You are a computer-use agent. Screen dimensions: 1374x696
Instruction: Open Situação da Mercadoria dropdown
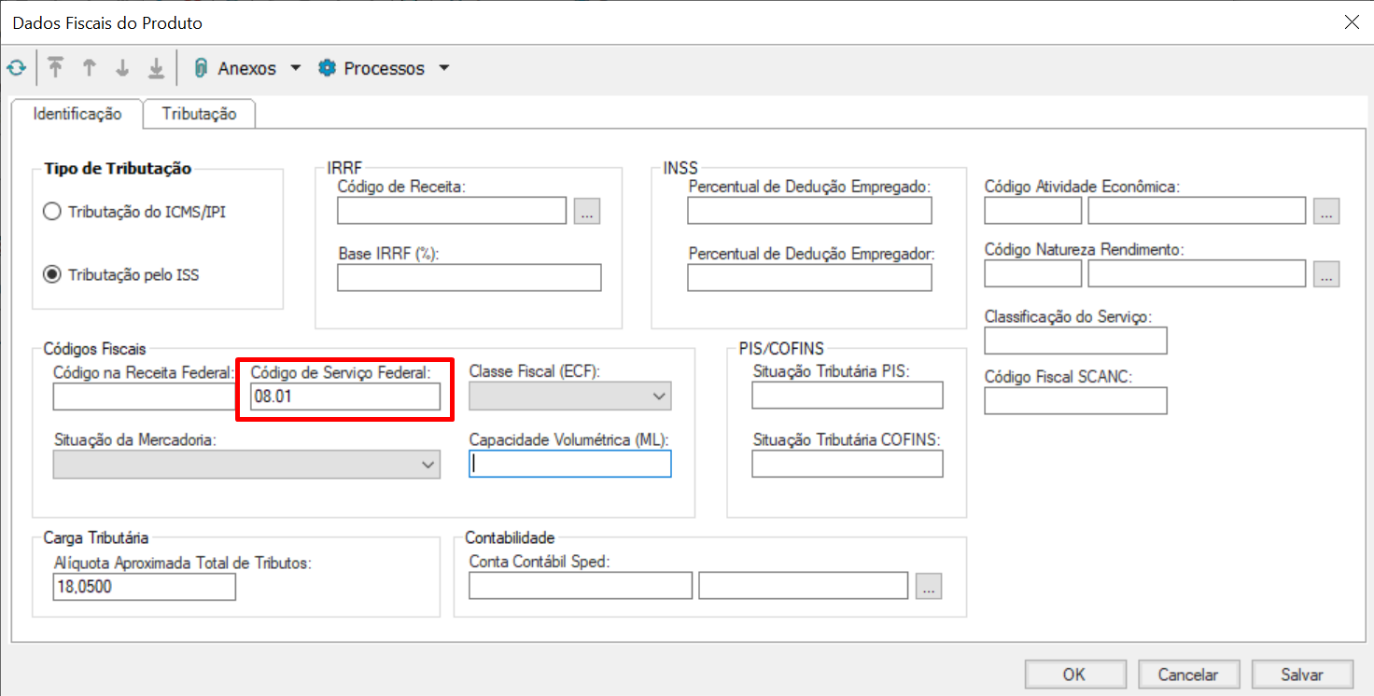(x=246, y=464)
